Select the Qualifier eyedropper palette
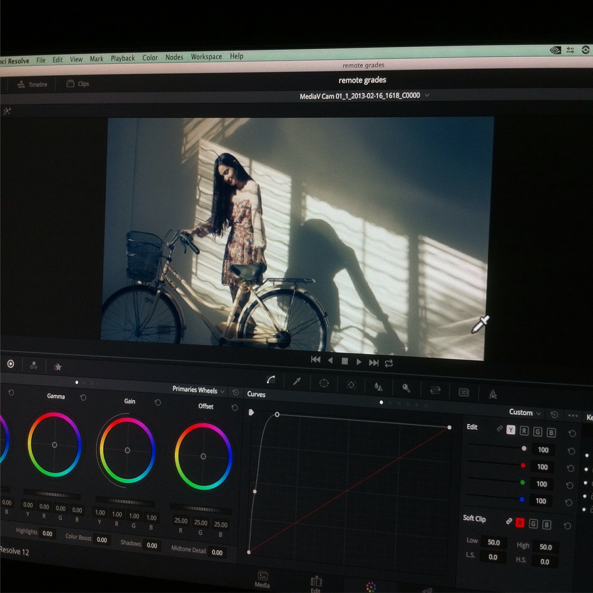The image size is (593, 593). 297,381
